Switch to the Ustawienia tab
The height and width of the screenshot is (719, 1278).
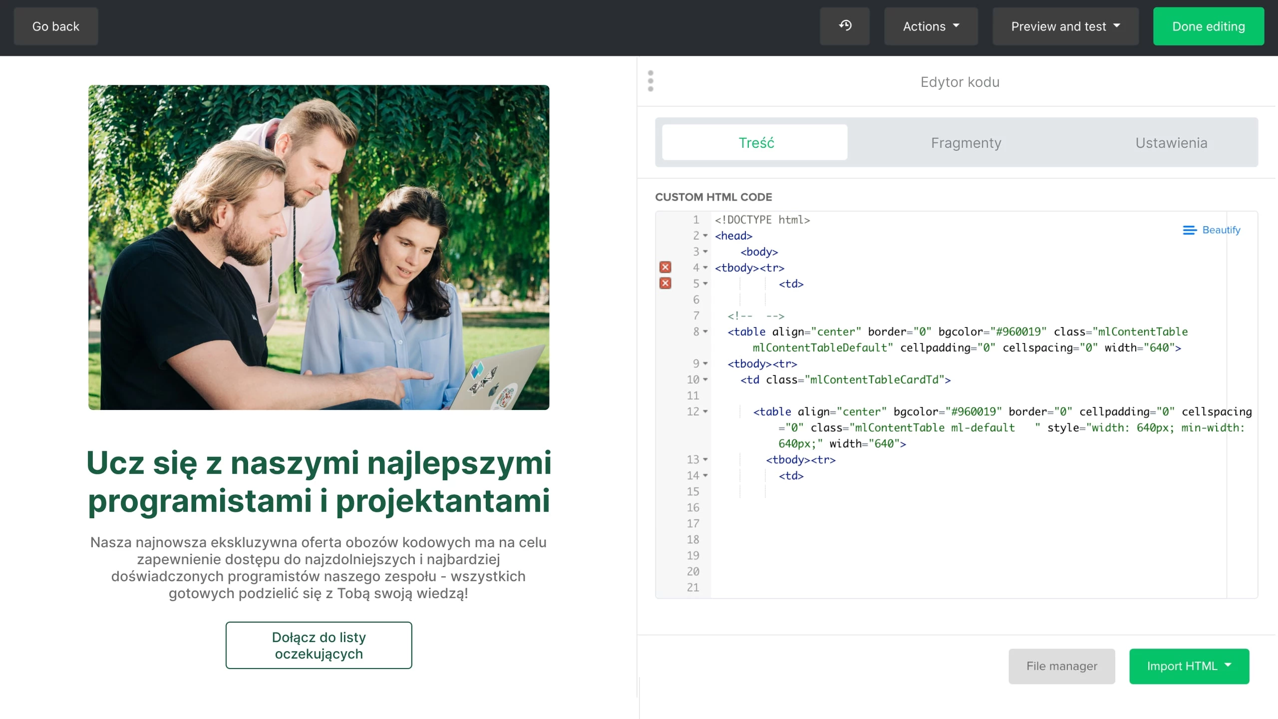[x=1171, y=143]
